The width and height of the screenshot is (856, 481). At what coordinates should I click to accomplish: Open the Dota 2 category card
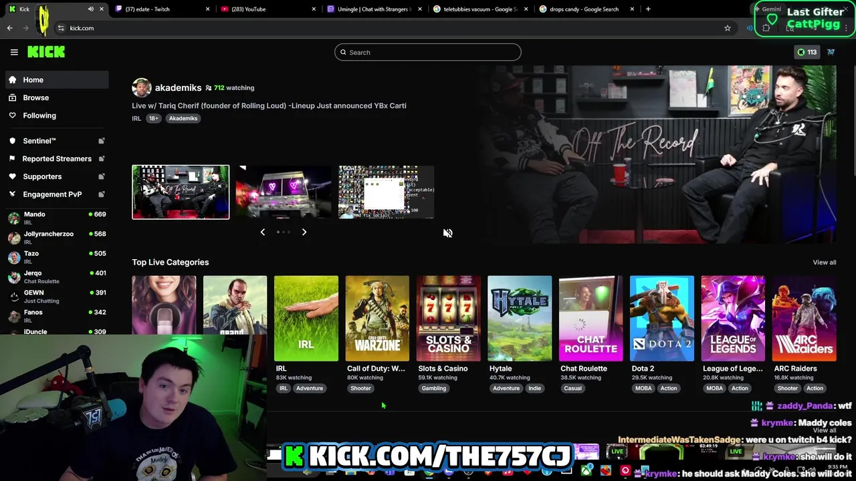662,319
